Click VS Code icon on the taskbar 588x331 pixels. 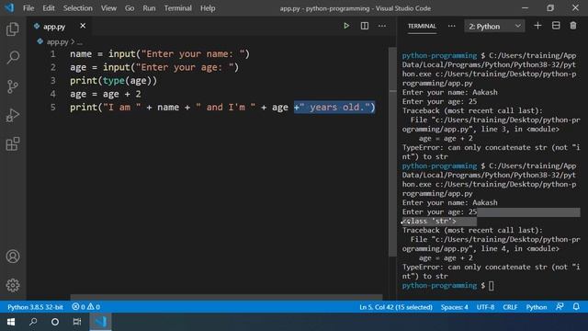pos(100,322)
